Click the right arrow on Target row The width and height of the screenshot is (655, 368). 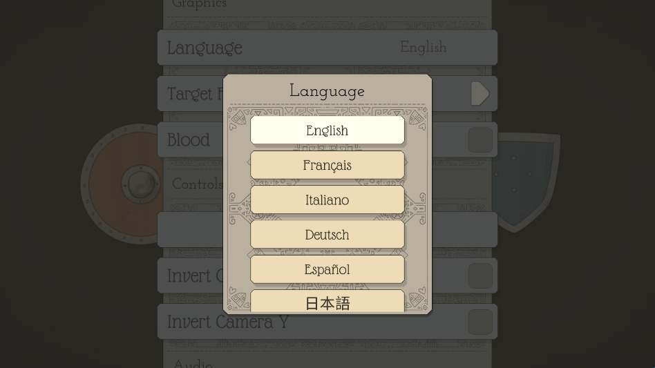point(480,93)
